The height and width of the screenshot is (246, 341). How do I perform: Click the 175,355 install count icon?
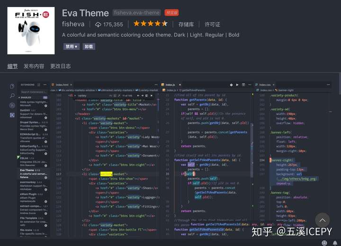[98, 24]
